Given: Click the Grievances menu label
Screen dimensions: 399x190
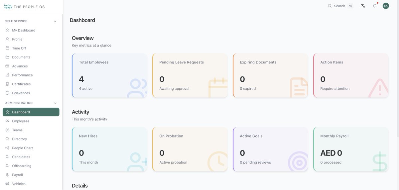Looking at the screenshot, I should (21, 93).
